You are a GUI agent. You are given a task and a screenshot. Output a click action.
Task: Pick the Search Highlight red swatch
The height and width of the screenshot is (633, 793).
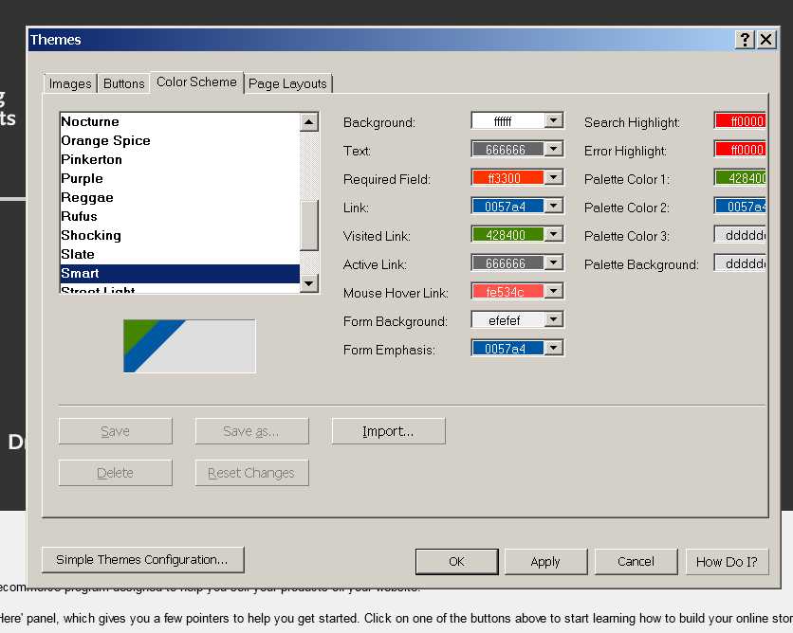click(x=741, y=121)
